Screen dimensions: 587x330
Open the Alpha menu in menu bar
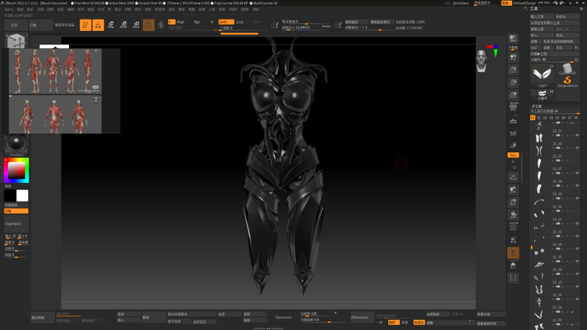(x=9, y=10)
